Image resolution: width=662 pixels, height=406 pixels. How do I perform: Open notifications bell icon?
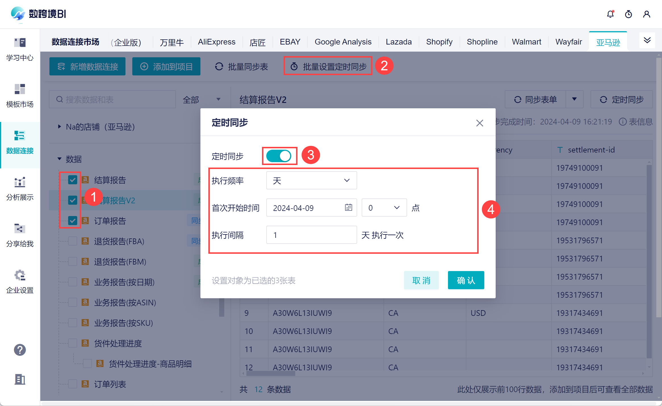coord(610,14)
